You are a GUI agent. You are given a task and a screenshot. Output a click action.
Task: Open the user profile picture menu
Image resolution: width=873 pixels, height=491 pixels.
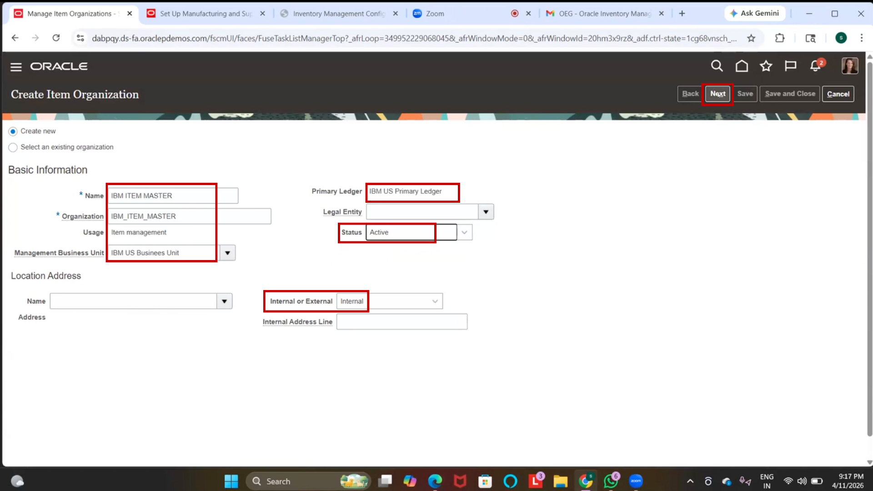[x=849, y=66]
